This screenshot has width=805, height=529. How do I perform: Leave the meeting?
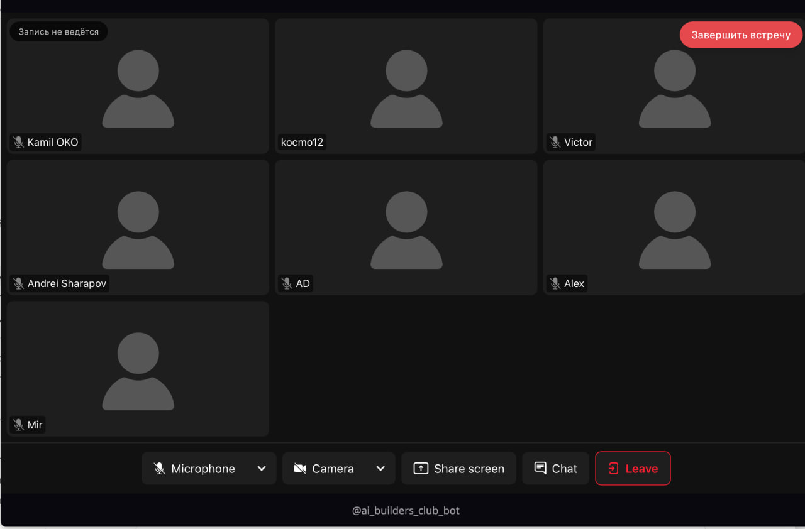(x=633, y=469)
